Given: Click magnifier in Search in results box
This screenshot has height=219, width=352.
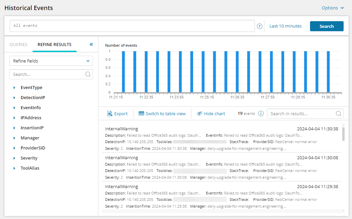Looking at the screenshot, I should [339, 114].
